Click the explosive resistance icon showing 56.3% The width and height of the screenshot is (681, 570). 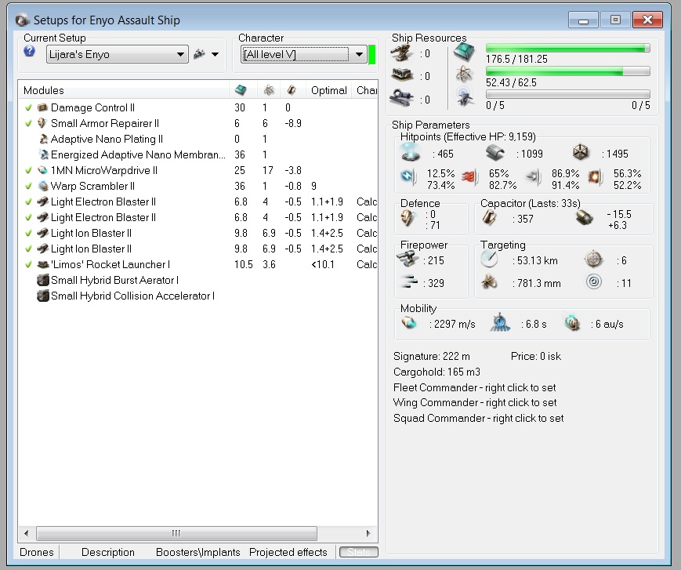(595, 177)
